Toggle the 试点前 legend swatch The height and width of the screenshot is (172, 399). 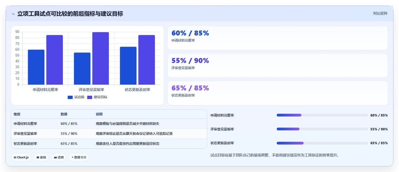tap(70, 97)
